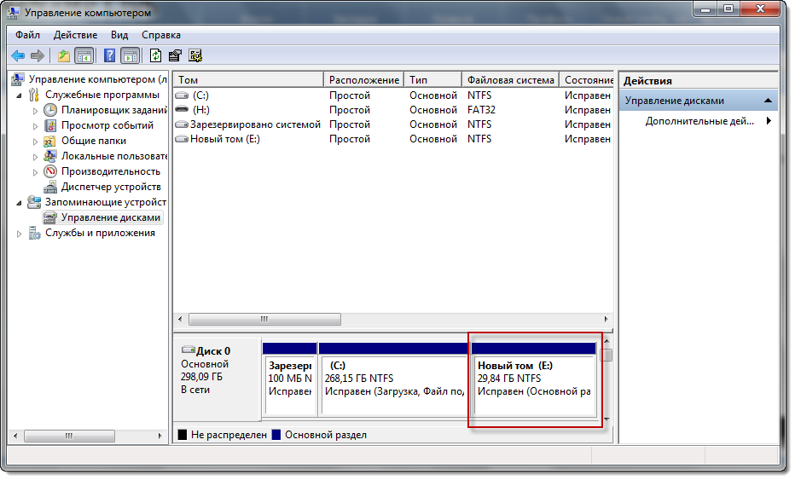795x480 pixels.
Task: Click the FAT32 cell in the (H:) row
Action: coord(481,110)
